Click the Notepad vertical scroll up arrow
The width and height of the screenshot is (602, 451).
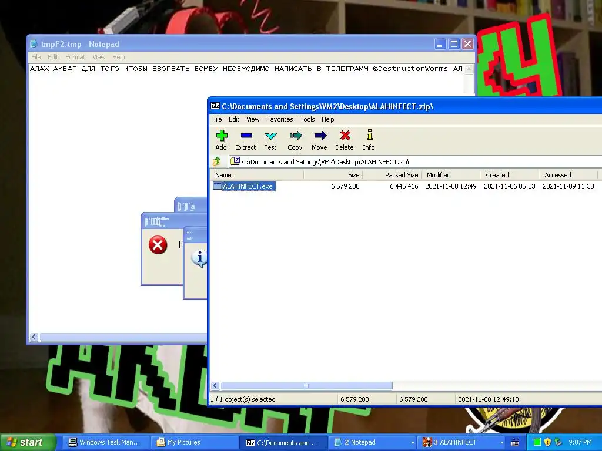(x=469, y=69)
